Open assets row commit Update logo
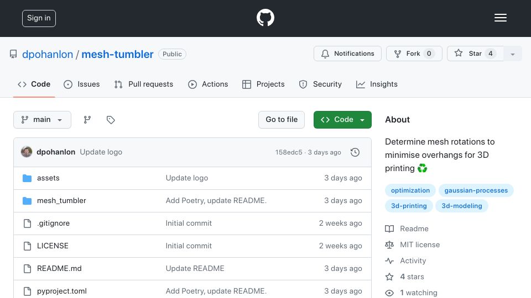 [186, 178]
